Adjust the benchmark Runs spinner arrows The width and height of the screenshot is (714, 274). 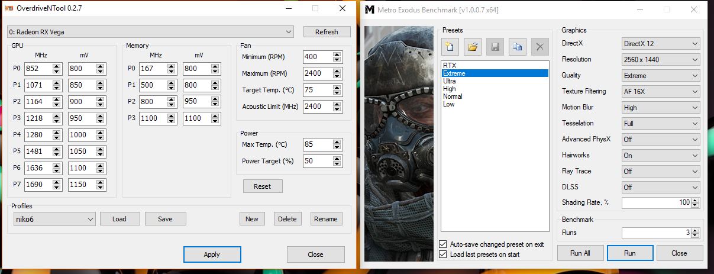pos(696,233)
